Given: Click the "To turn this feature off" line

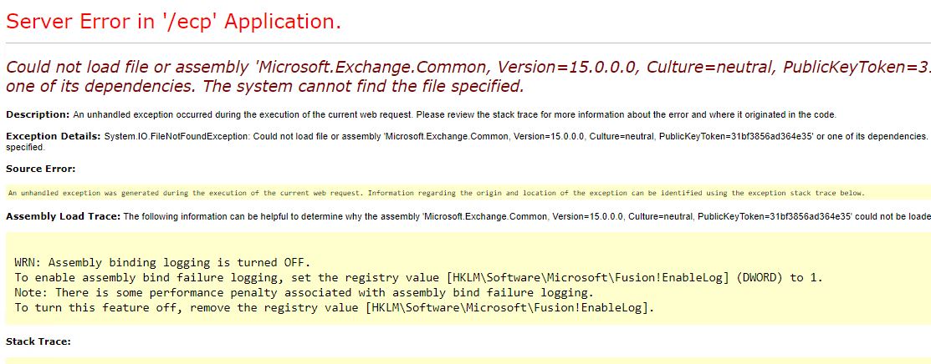Looking at the screenshot, I should (335, 307).
